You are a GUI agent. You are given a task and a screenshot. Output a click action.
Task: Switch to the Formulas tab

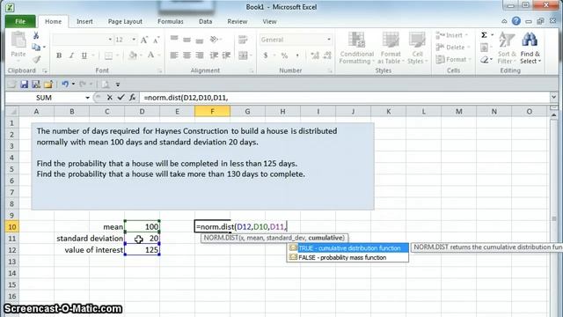[171, 21]
